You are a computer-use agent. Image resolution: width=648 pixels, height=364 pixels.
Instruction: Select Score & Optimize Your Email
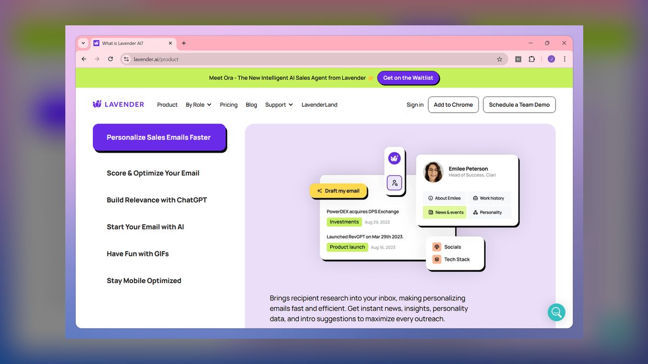coord(153,173)
